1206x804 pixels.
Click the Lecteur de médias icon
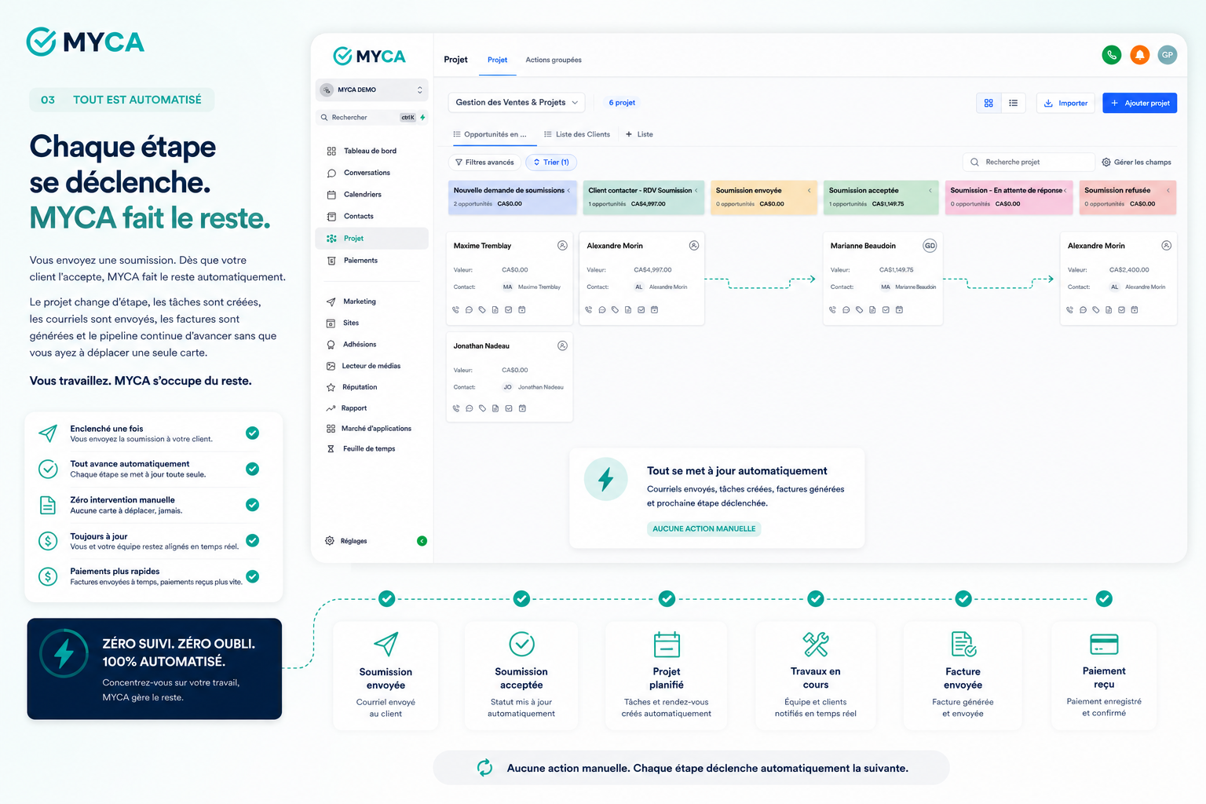point(331,366)
